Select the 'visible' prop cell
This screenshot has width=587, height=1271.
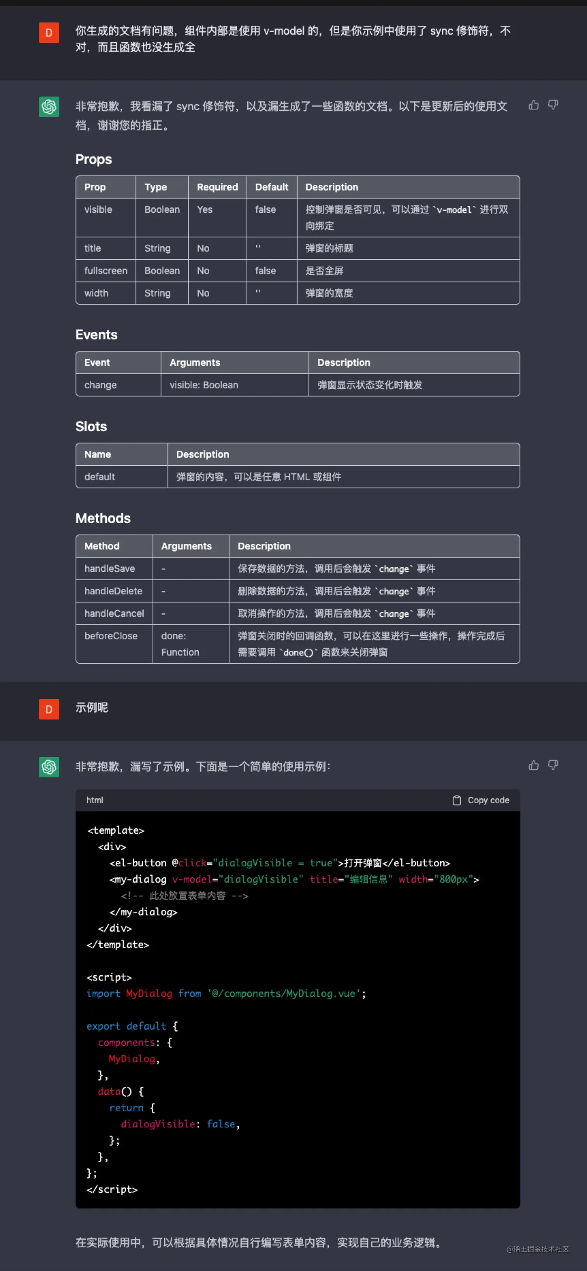[x=106, y=218]
